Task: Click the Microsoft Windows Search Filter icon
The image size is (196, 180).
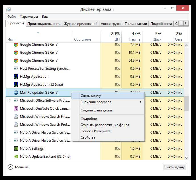Action: tap(16, 117)
